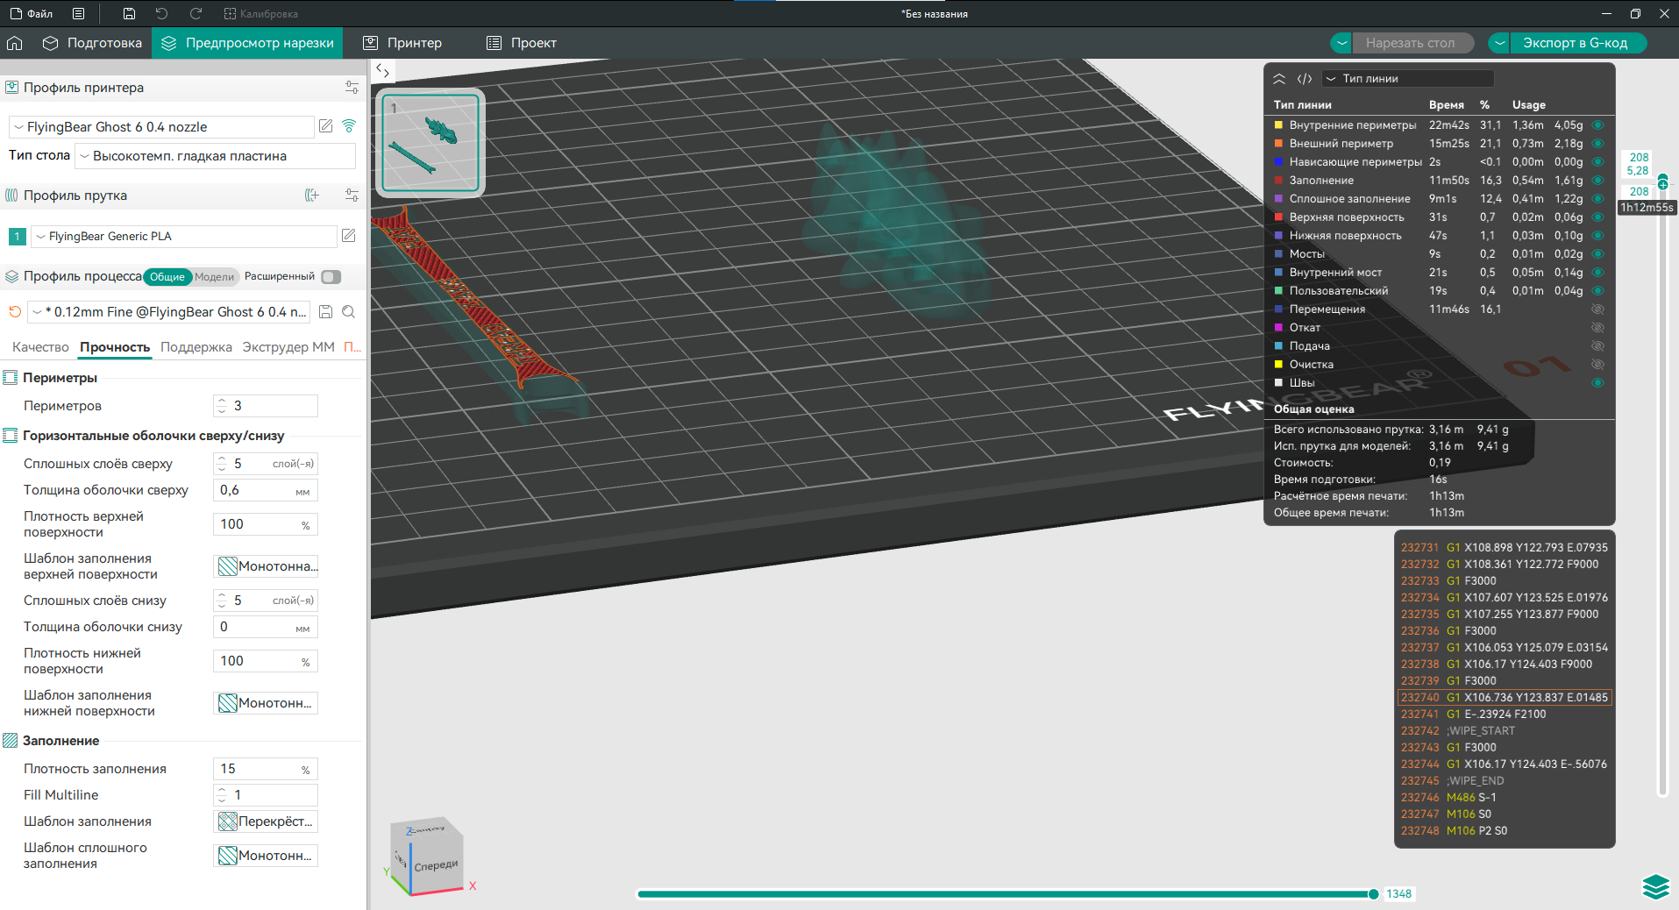The image size is (1679, 910).
Task: Search process settings with magnifier icon
Action: (x=348, y=312)
